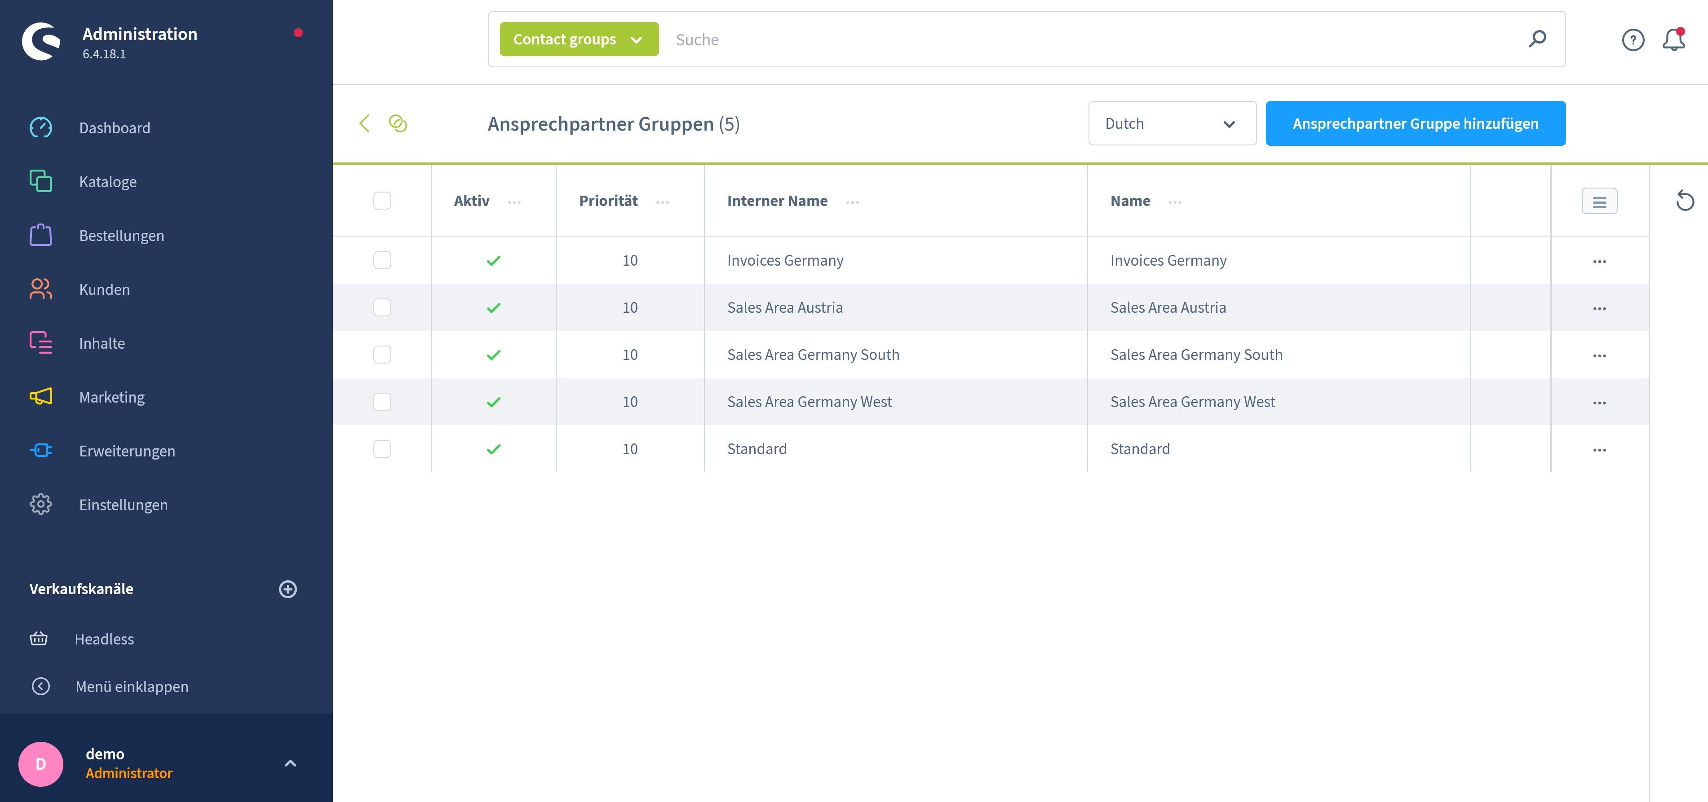
Task: Click the Administrator role text
Action: click(x=128, y=773)
